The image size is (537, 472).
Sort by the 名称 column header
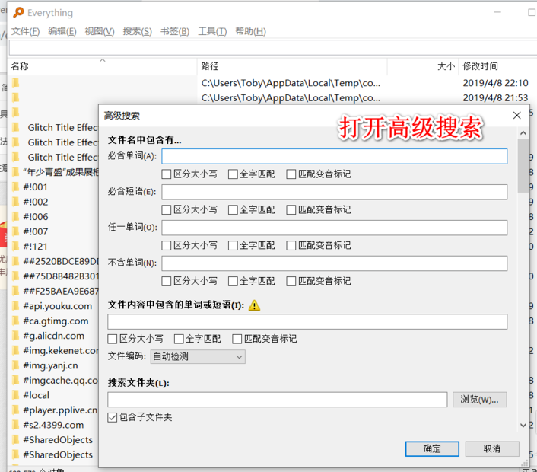(102, 66)
